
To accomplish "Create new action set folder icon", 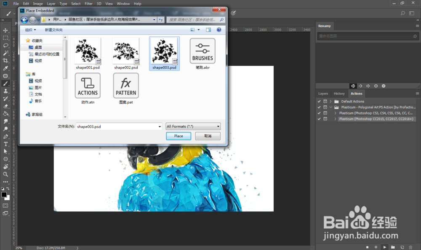I will click(393, 247).
